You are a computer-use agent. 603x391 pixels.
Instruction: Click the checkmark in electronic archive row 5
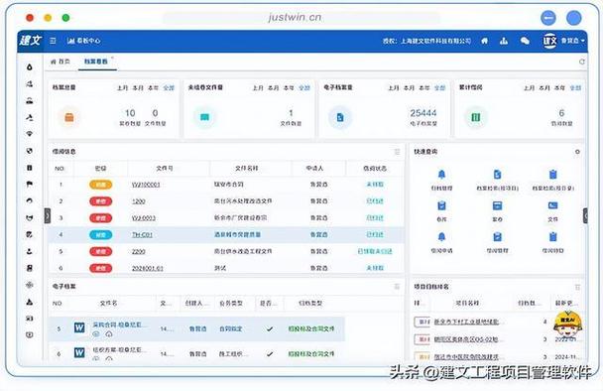tap(270, 329)
